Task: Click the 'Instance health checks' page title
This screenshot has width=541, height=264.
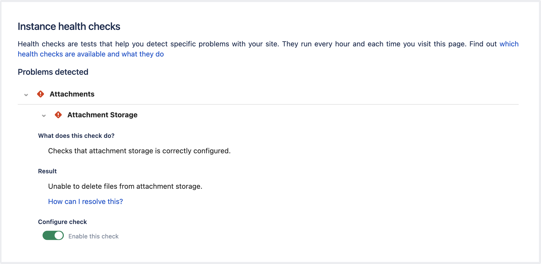Action: coord(69,27)
